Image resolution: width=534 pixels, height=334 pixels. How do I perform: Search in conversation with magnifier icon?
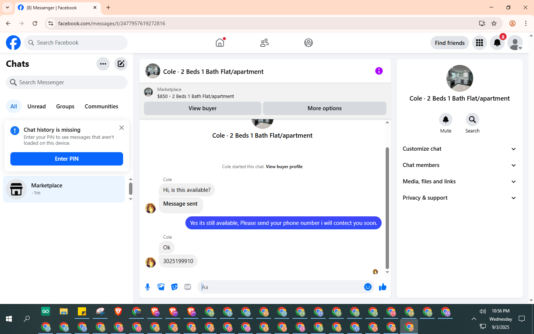472,119
